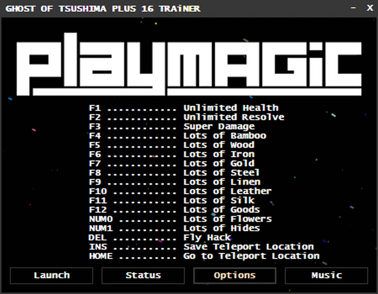Screen dimensions: 378x294
Task: Click the HOME hotkey label
Action: pyautogui.click(x=101, y=256)
